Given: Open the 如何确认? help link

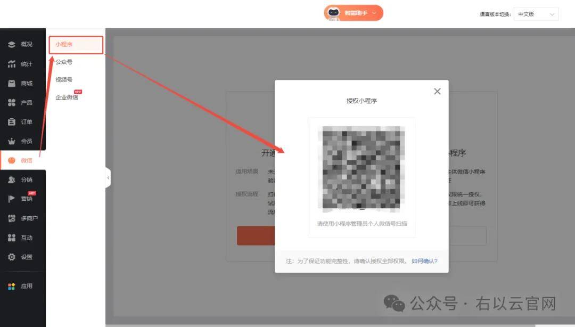Looking at the screenshot, I should [424, 261].
